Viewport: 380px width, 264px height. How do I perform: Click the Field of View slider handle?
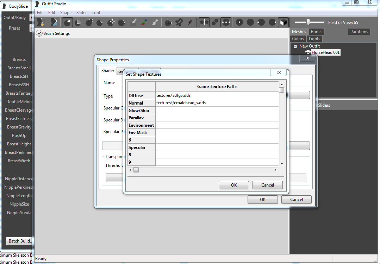(x=308, y=22)
